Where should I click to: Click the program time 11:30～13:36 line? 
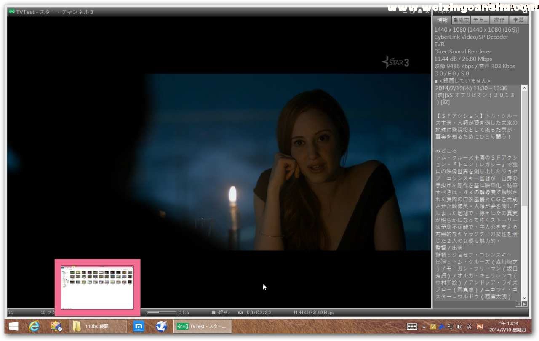[471, 88]
